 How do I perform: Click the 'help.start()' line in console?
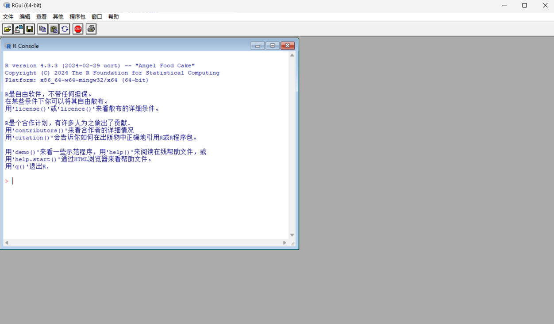pyautogui.click(x=79, y=159)
